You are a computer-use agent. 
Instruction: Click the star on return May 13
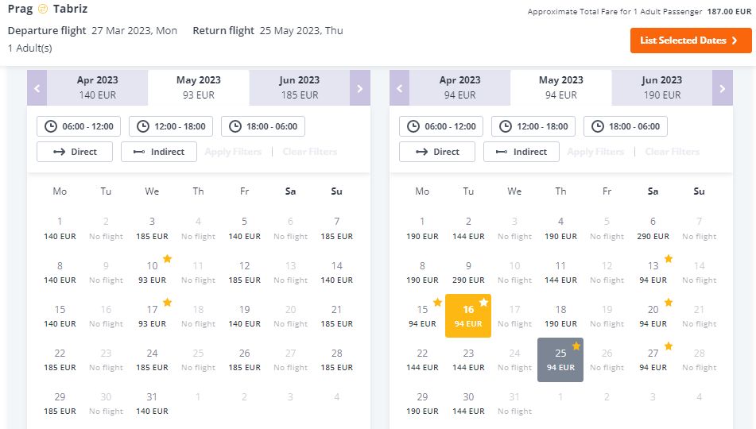(x=669, y=259)
